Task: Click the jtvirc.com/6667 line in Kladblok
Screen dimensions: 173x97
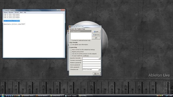Action: (x=14, y=24)
